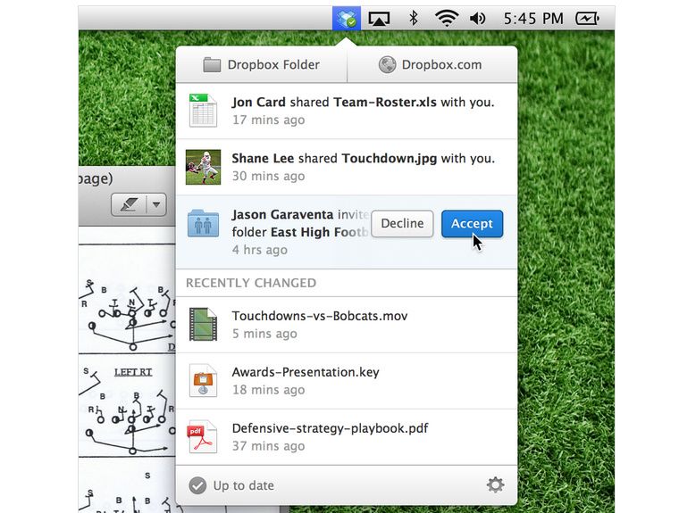Image resolution: width=679 pixels, height=513 pixels.
Task: Open the Dropbox Folder tab
Action: pyautogui.click(x=262, y=65)
